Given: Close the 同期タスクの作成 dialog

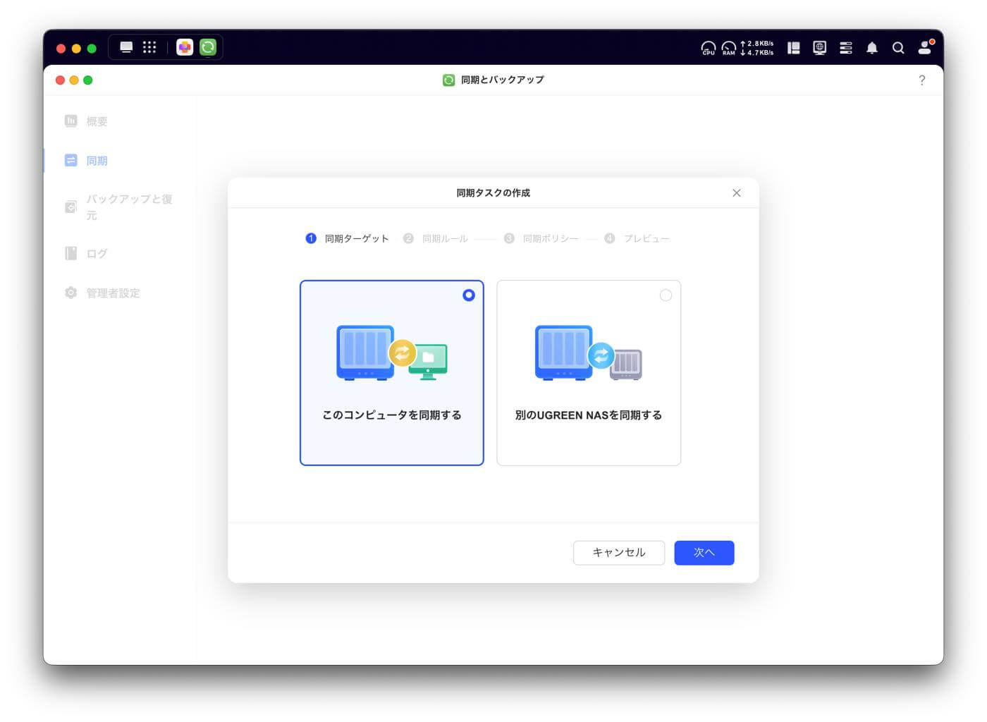Looking at the screenshot, I should (x=737, y=193).
